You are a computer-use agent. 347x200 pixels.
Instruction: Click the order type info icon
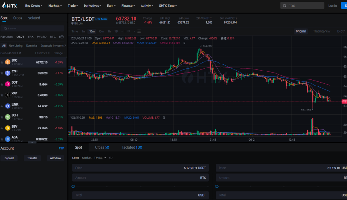pos(111,158)
